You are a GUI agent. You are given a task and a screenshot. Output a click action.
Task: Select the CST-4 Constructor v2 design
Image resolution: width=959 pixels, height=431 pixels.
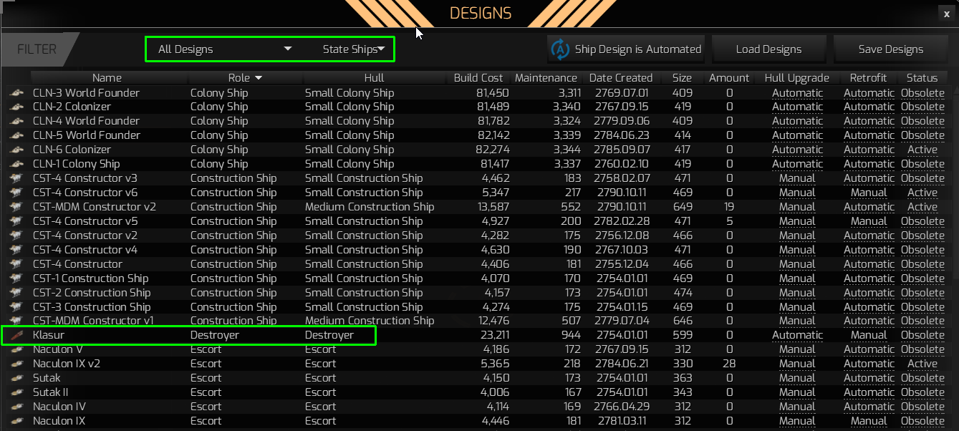coord(85,236)
